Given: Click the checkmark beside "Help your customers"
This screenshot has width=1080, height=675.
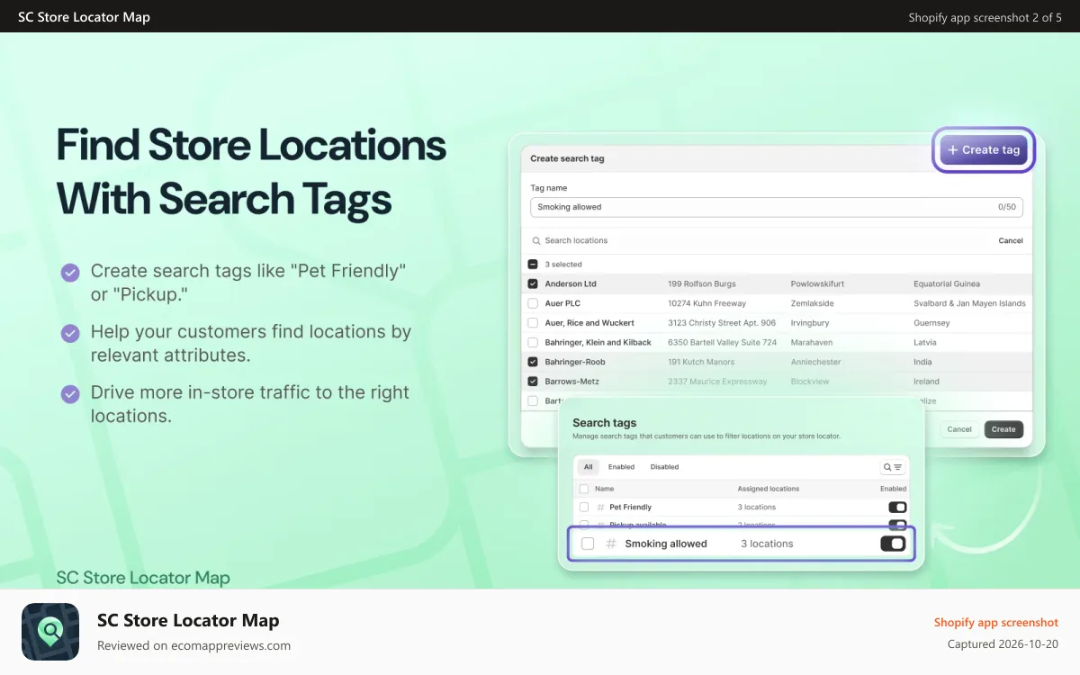Looking at the screenshot, I should tap(70, 333).
